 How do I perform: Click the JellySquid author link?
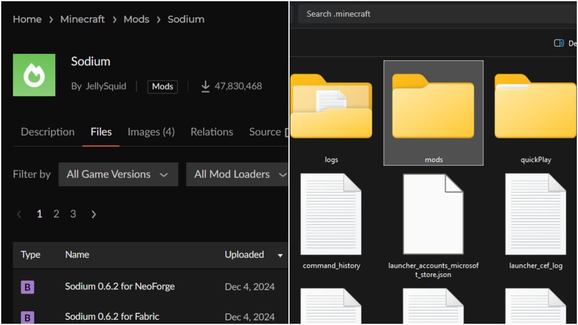(105, 86)
